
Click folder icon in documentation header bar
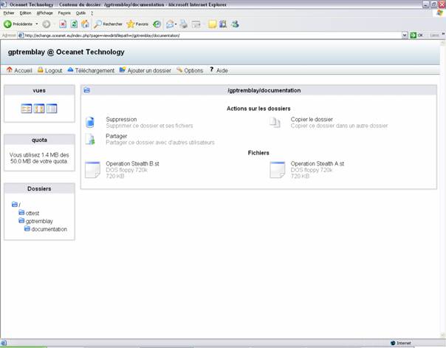click(x=86, y=90)
